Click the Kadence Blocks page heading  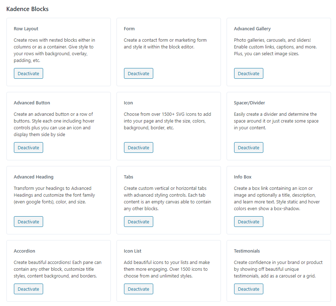pos(27,9)
